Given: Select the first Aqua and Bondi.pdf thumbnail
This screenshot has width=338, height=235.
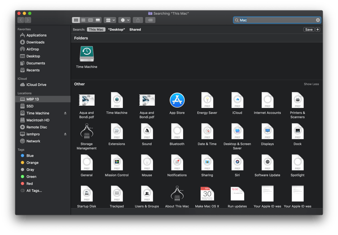Looking at the screenshot, I should (87, 100).
